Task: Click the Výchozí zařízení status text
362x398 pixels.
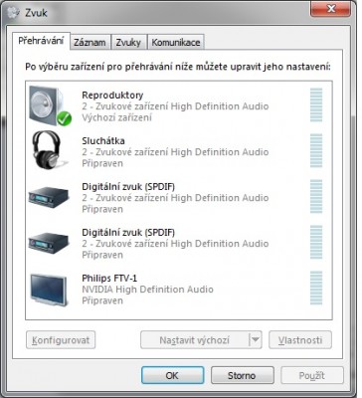Action: coord(116,117)
